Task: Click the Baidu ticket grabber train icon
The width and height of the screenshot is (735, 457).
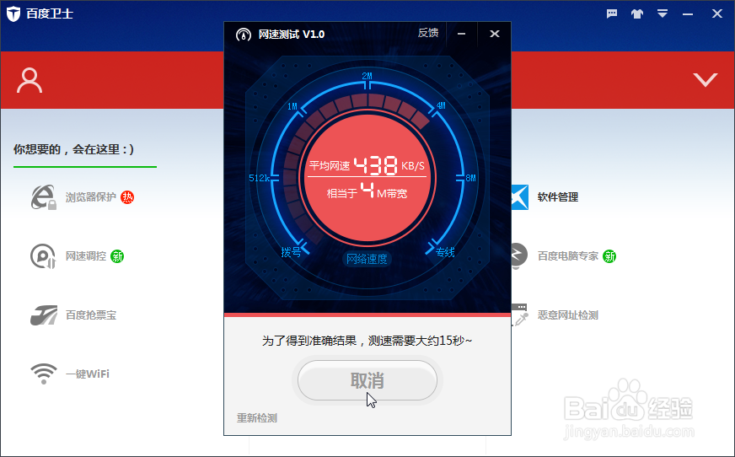Action: pyautogui.click(x=44, y=315)
